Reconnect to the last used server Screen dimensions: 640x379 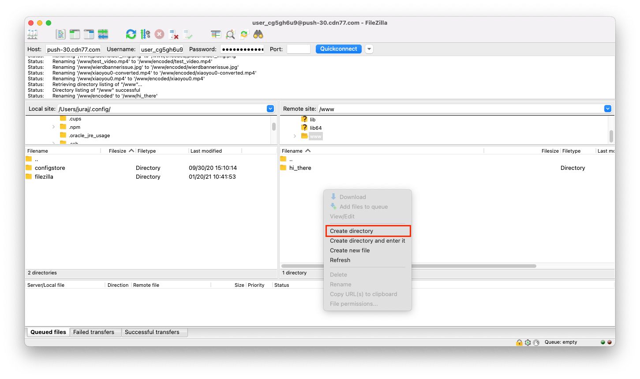pos(188,34)
